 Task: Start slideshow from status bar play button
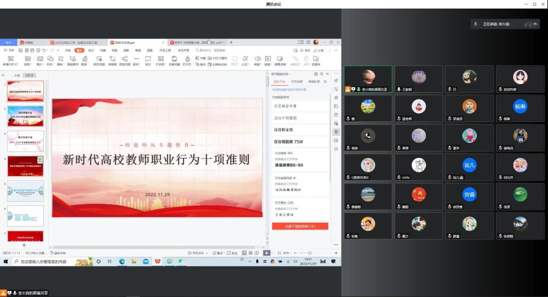[x=267, y=253]
